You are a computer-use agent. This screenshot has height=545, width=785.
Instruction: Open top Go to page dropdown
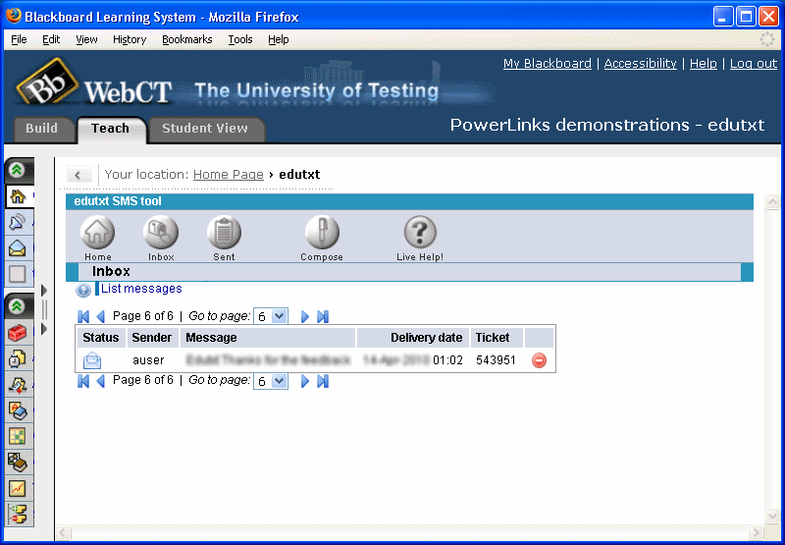(x=271, y=316)
